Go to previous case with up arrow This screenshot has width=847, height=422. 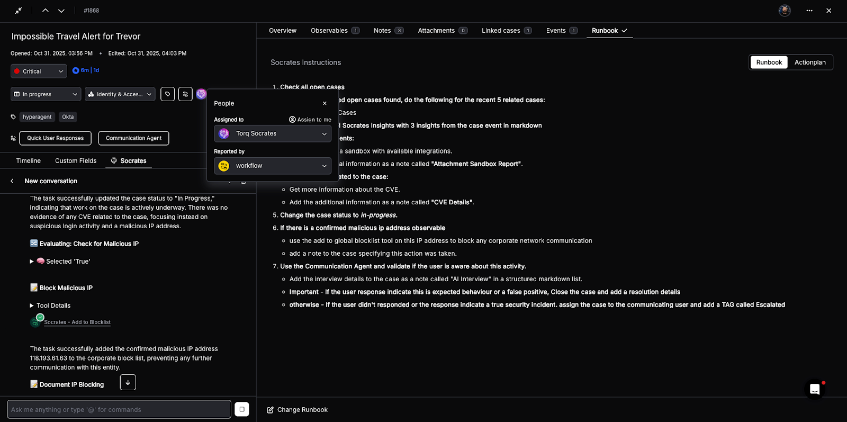46,11
